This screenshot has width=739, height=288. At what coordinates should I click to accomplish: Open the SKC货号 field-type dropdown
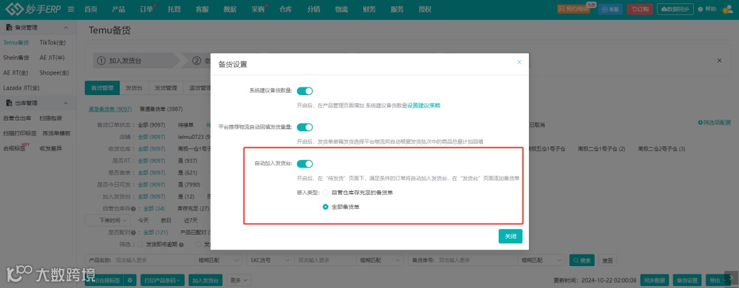pyautogui.click(x=270, y=260)
